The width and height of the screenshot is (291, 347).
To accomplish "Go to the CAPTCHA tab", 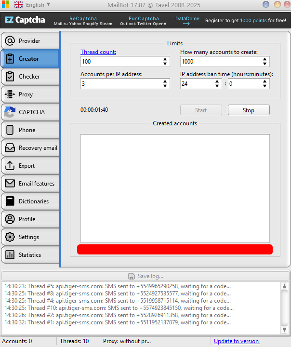I will (30, 112).
